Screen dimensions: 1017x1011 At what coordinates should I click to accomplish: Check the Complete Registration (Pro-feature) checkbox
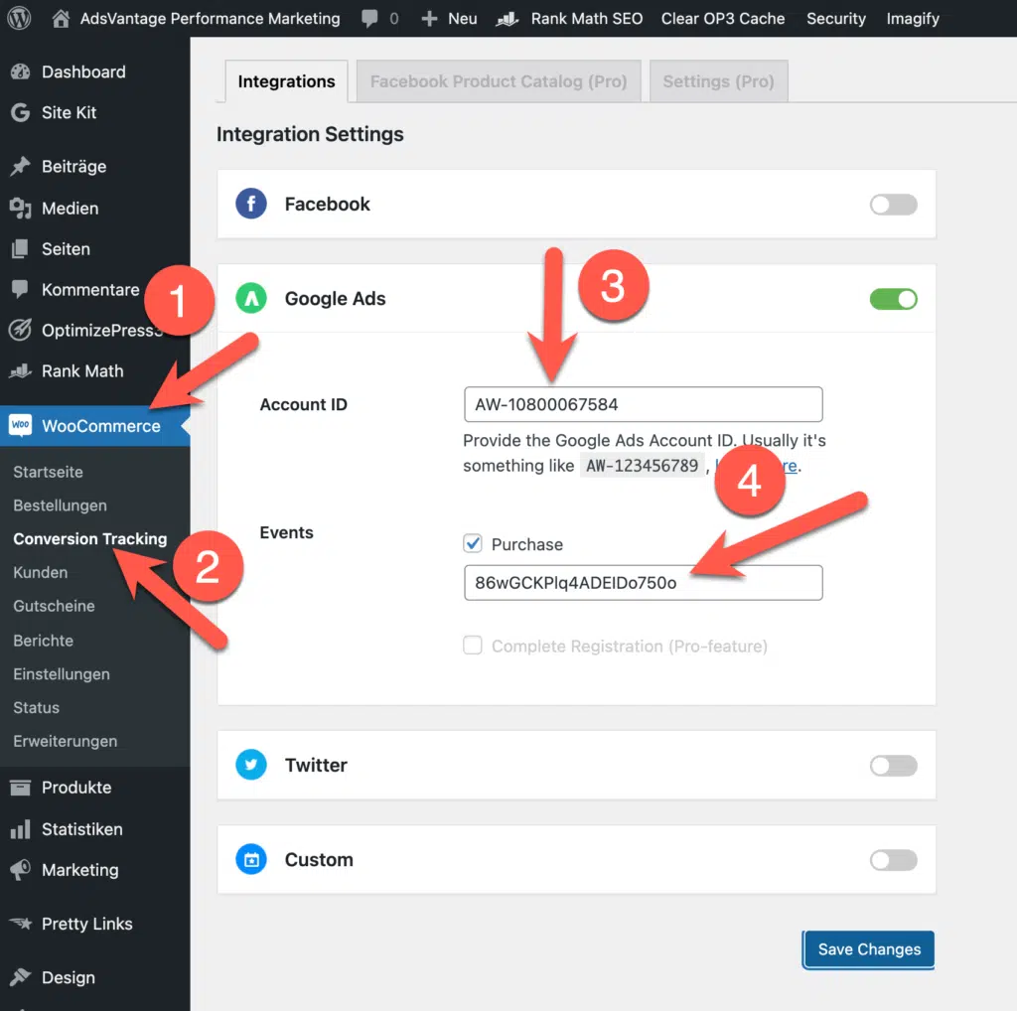pyautogui.click(x=473, y=646)
